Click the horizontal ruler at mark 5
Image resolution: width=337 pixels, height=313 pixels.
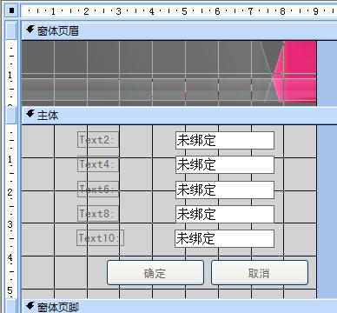click(x=184, y=11)
